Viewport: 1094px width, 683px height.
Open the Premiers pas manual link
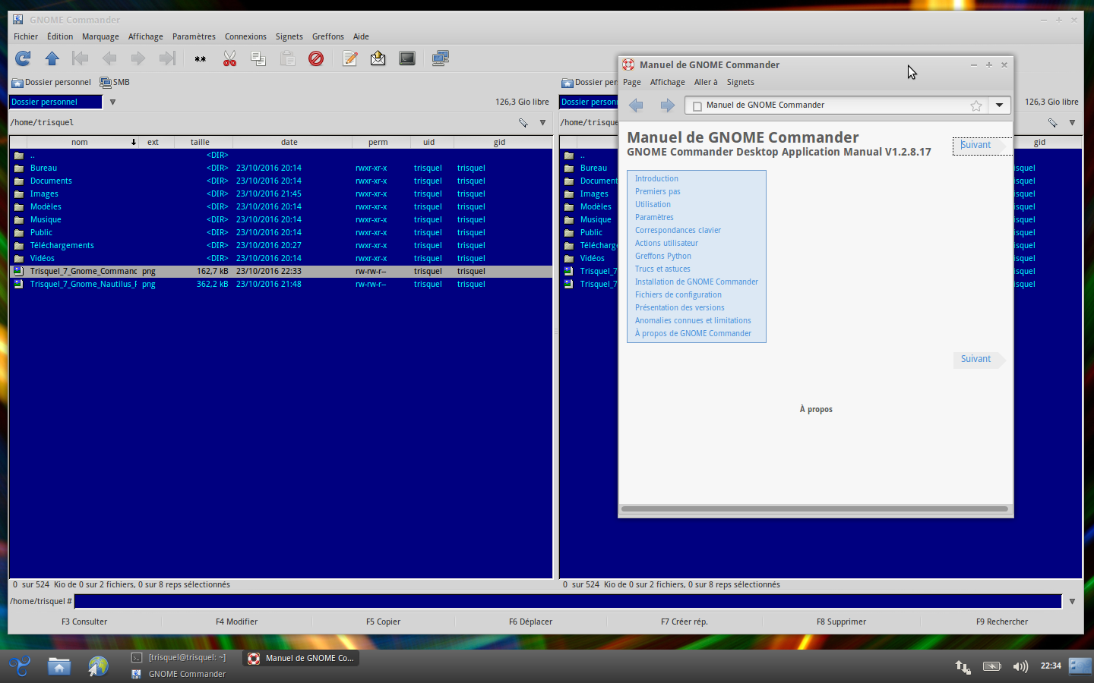coord(658,192)
